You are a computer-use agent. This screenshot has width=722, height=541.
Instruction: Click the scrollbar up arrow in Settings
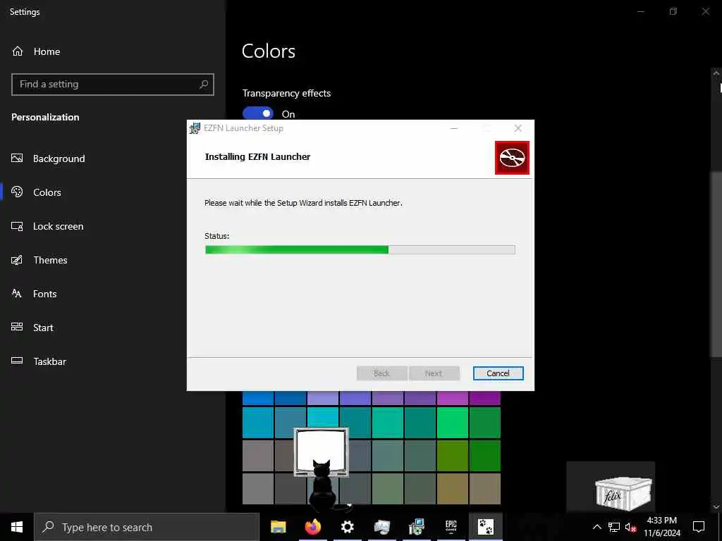pyautogui.click(x=716, y=73)
